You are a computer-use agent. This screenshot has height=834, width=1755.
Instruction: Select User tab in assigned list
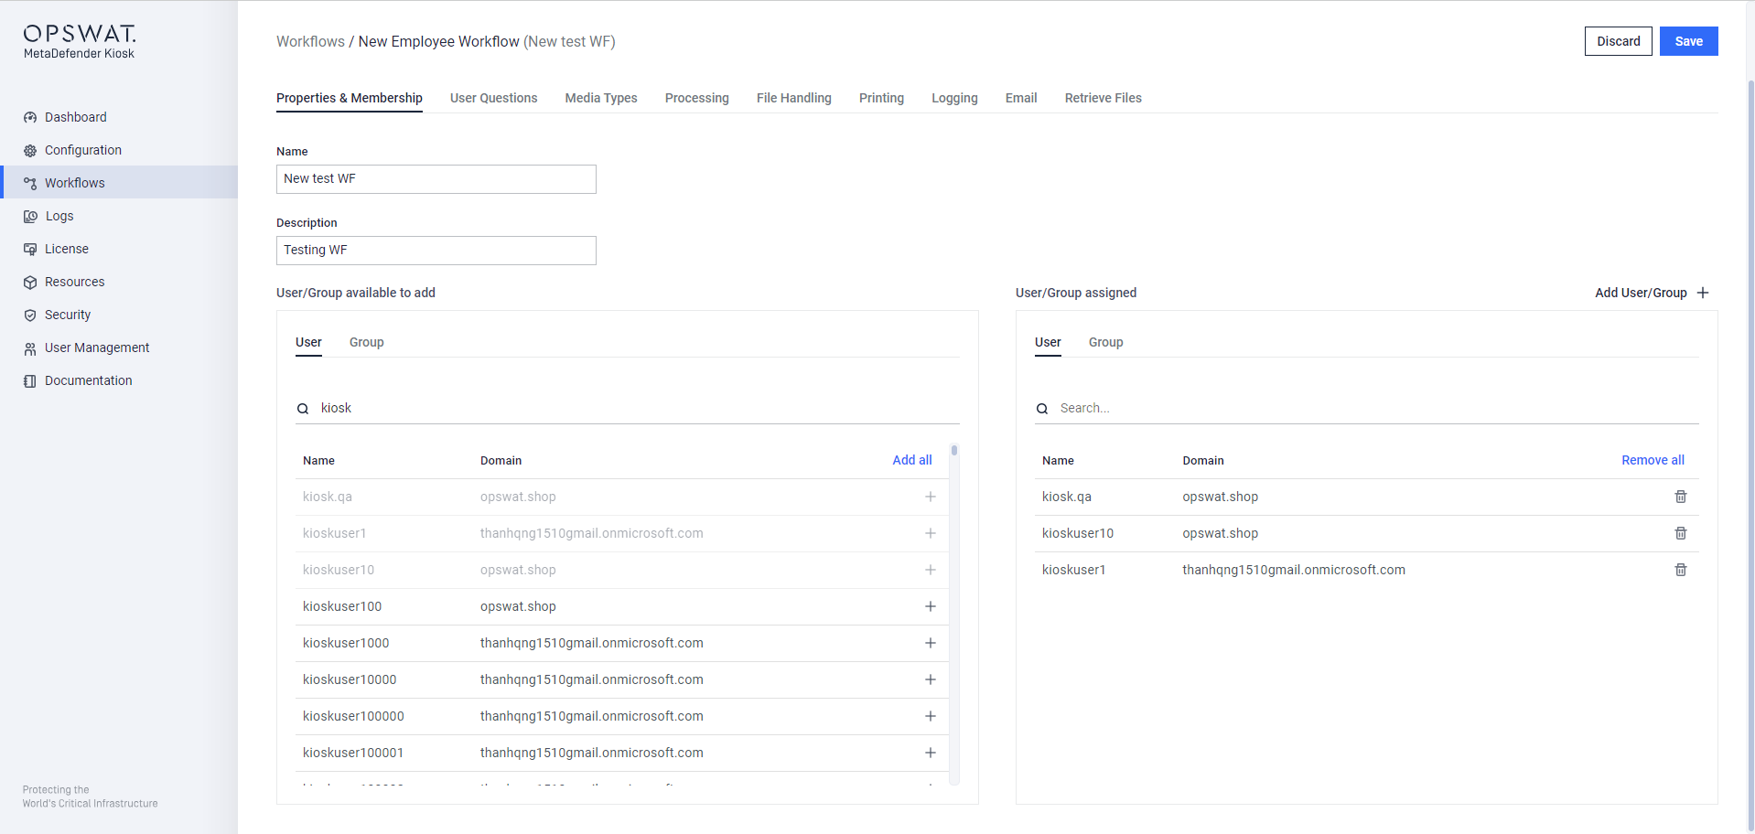pos(1048,342)
